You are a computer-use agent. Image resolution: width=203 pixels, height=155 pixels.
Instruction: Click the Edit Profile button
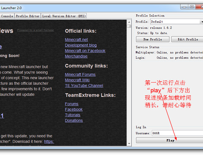pyautogui.click(x=188, y=39)
